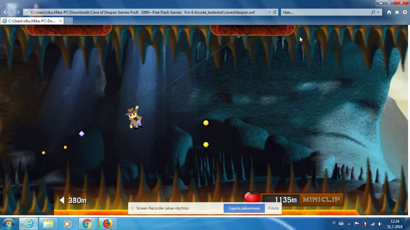Click the Piilota link
Viewport: 410px width, 230px height.
[x=273, y=208]
